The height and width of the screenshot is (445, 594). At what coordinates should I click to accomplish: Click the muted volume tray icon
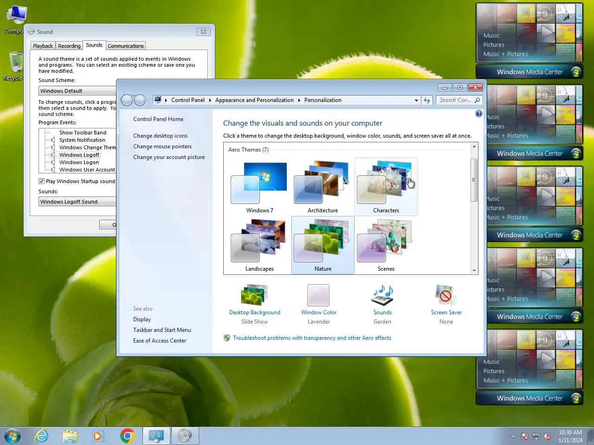click(548, 436)
